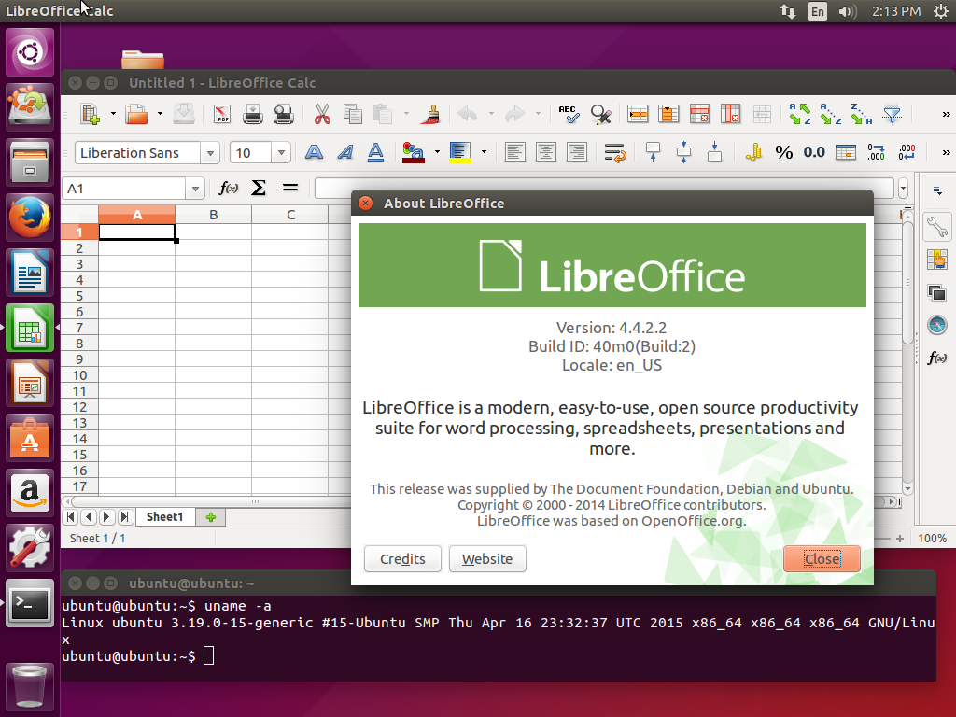
Task: Apply the font color swatch
Action: (x=414, y=152)
